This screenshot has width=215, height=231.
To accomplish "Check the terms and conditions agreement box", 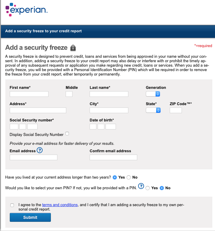I will click(x=12, y=205).
